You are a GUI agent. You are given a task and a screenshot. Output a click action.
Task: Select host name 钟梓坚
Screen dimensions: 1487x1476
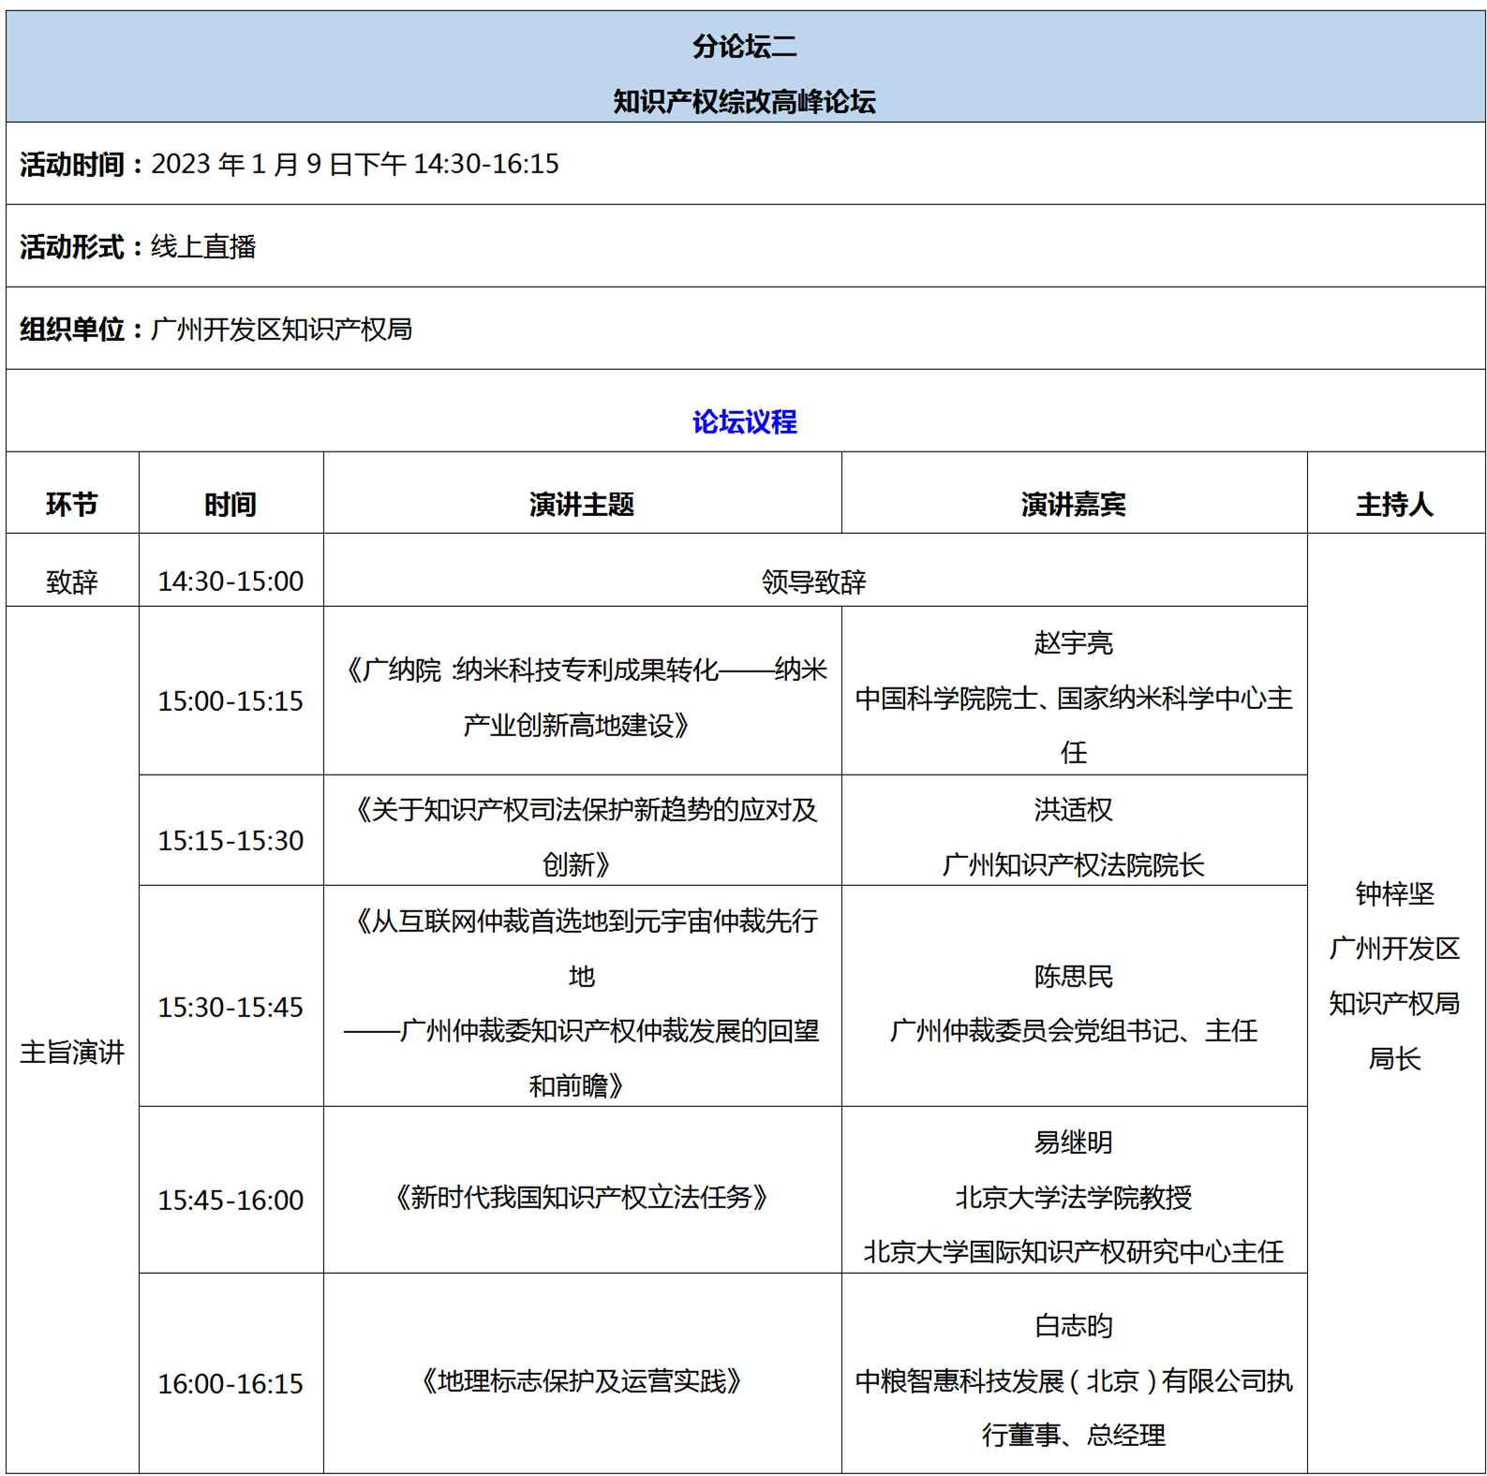coord(1395,893)
